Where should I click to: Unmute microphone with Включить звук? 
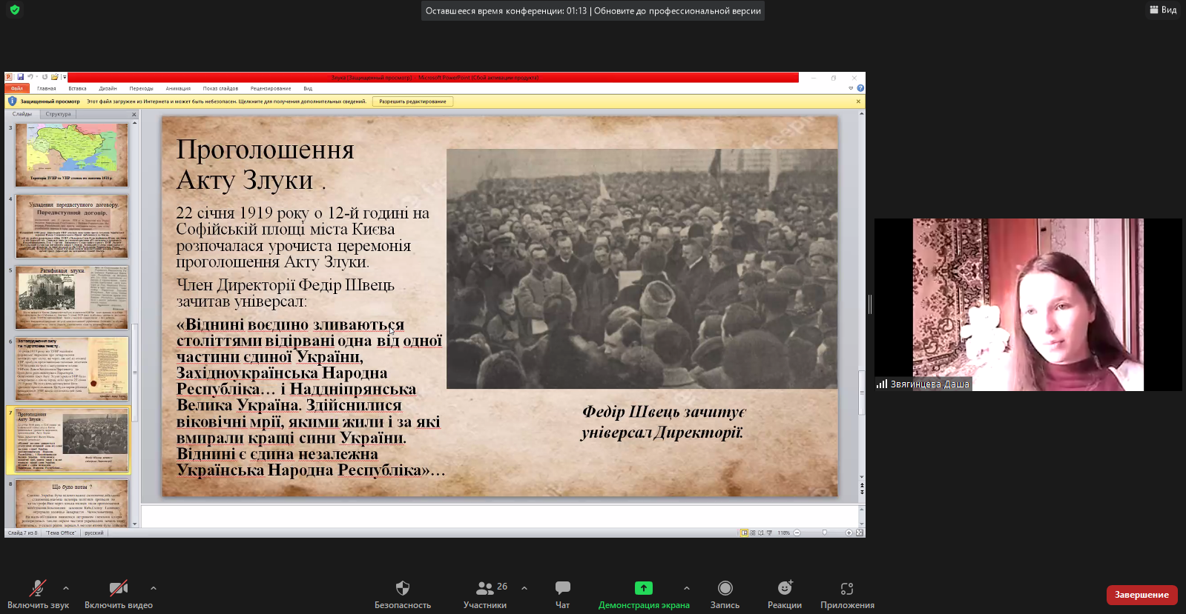point(38,588)
